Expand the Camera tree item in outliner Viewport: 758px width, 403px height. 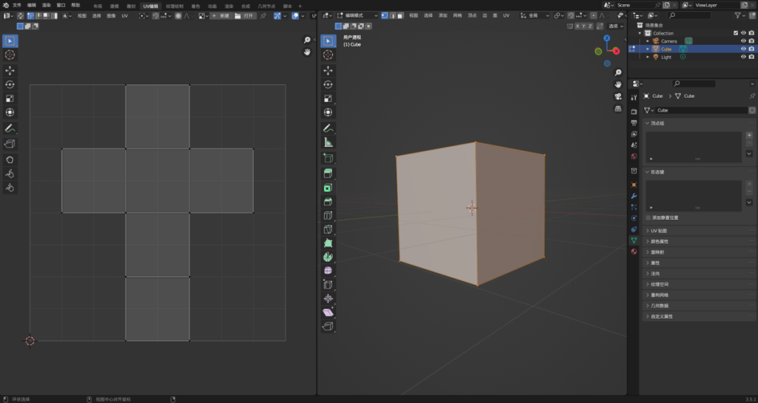[x=648, y=41]
